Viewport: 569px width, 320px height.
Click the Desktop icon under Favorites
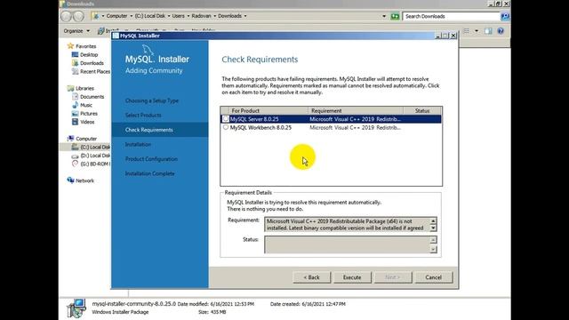[75, 54]
